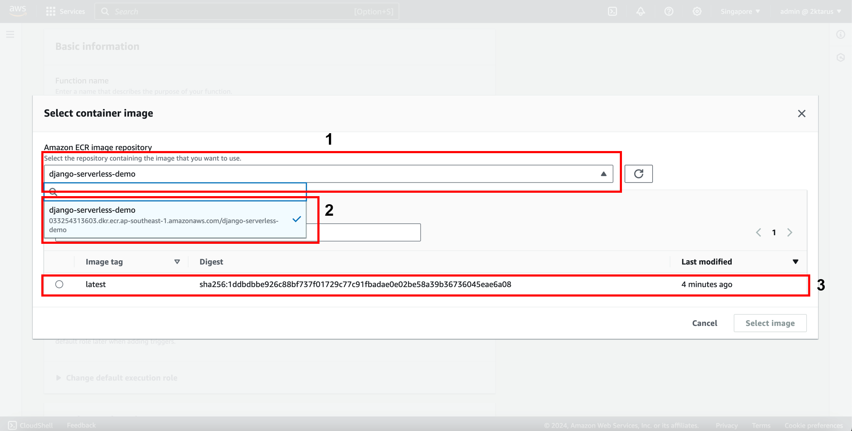Open the ECR repository dropdown
Viewport: 852px width, 431px height.
(x=328, y=174)
